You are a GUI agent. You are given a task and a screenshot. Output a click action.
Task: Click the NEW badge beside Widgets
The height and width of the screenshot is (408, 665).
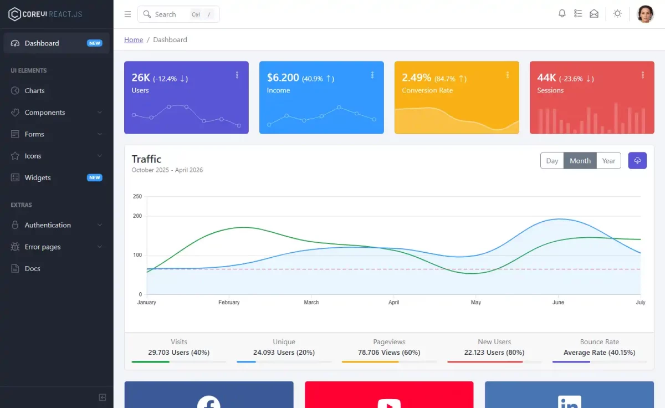tap(95, 178)
